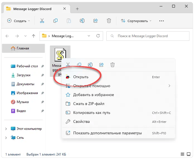Open the three-dots more options menu
Screen dimensions: 195x160
(161, 21)
